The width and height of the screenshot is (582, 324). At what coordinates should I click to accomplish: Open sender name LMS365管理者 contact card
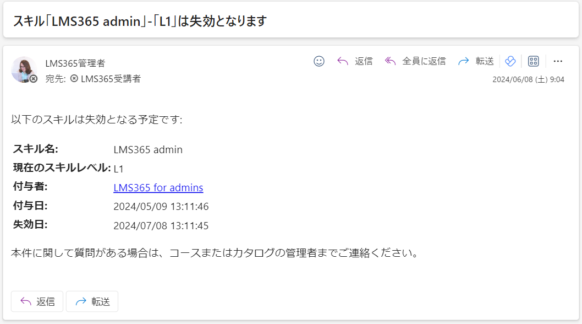point(75,63)
